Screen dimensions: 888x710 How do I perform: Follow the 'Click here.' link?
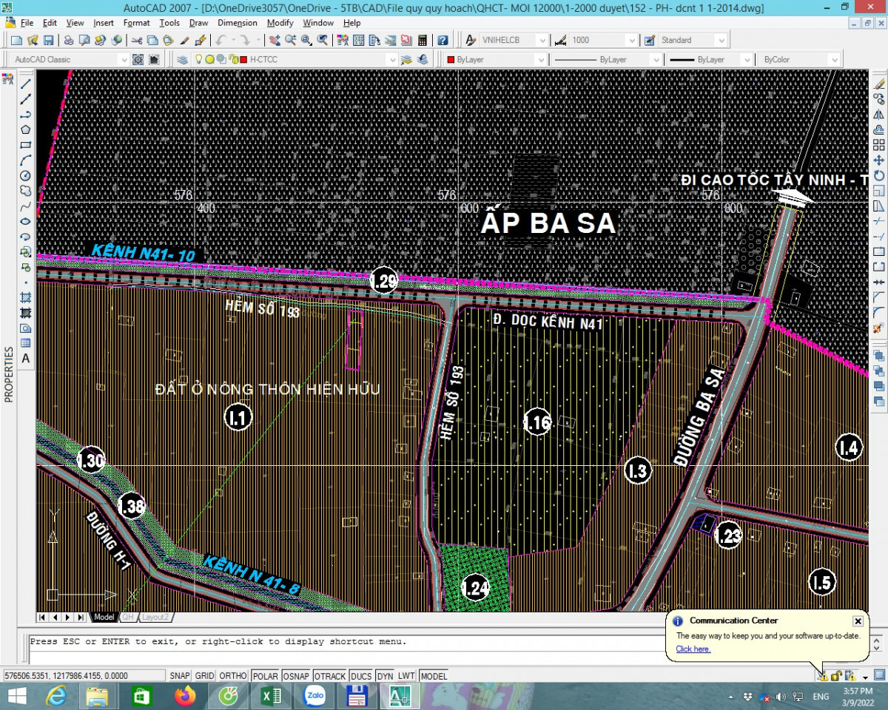(x=693, y=649)
